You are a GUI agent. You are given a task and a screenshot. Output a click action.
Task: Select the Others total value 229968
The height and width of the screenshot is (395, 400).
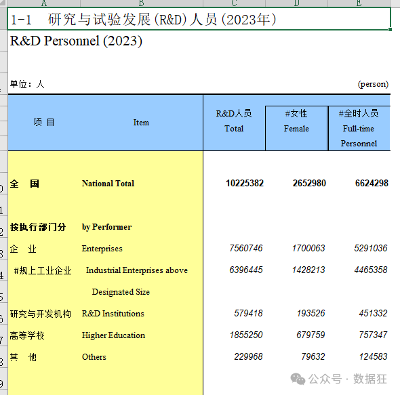coord(248,356)
